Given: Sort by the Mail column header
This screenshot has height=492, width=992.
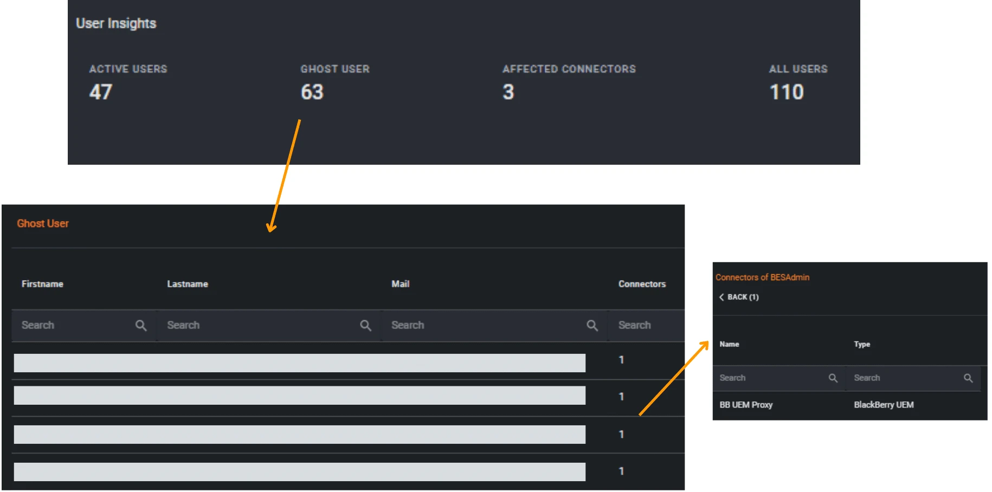Looking at the screenshot, I should pyautogui.click(x=401, y=284).
